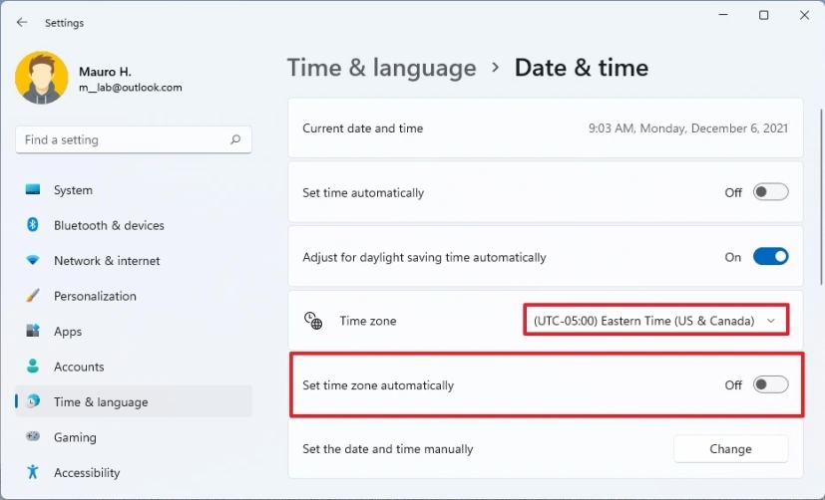
Task: Turn on Set time zone automatically
Action: click(x=770, y=384)
